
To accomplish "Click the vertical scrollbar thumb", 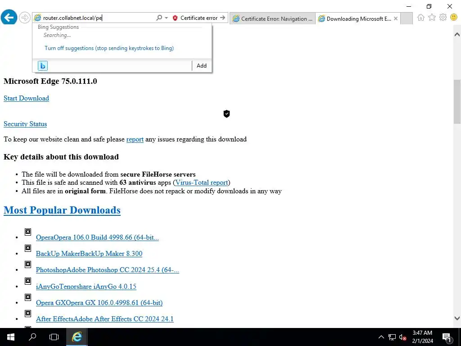I will pos(457,101).
